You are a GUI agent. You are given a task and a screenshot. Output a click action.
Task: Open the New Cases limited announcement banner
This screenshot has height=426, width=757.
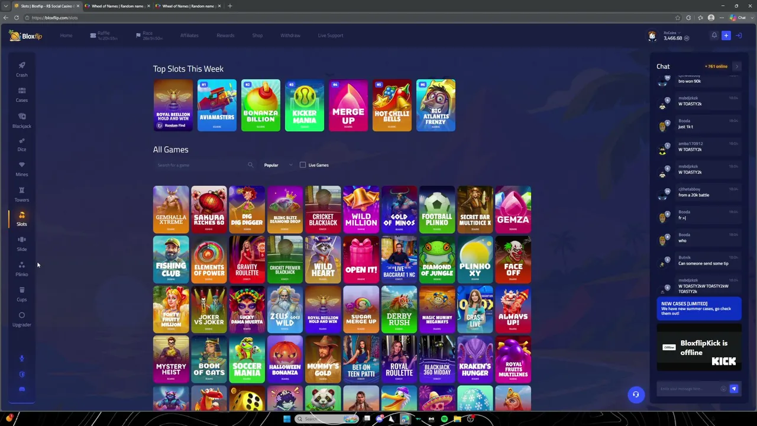(x=698, y=308)
